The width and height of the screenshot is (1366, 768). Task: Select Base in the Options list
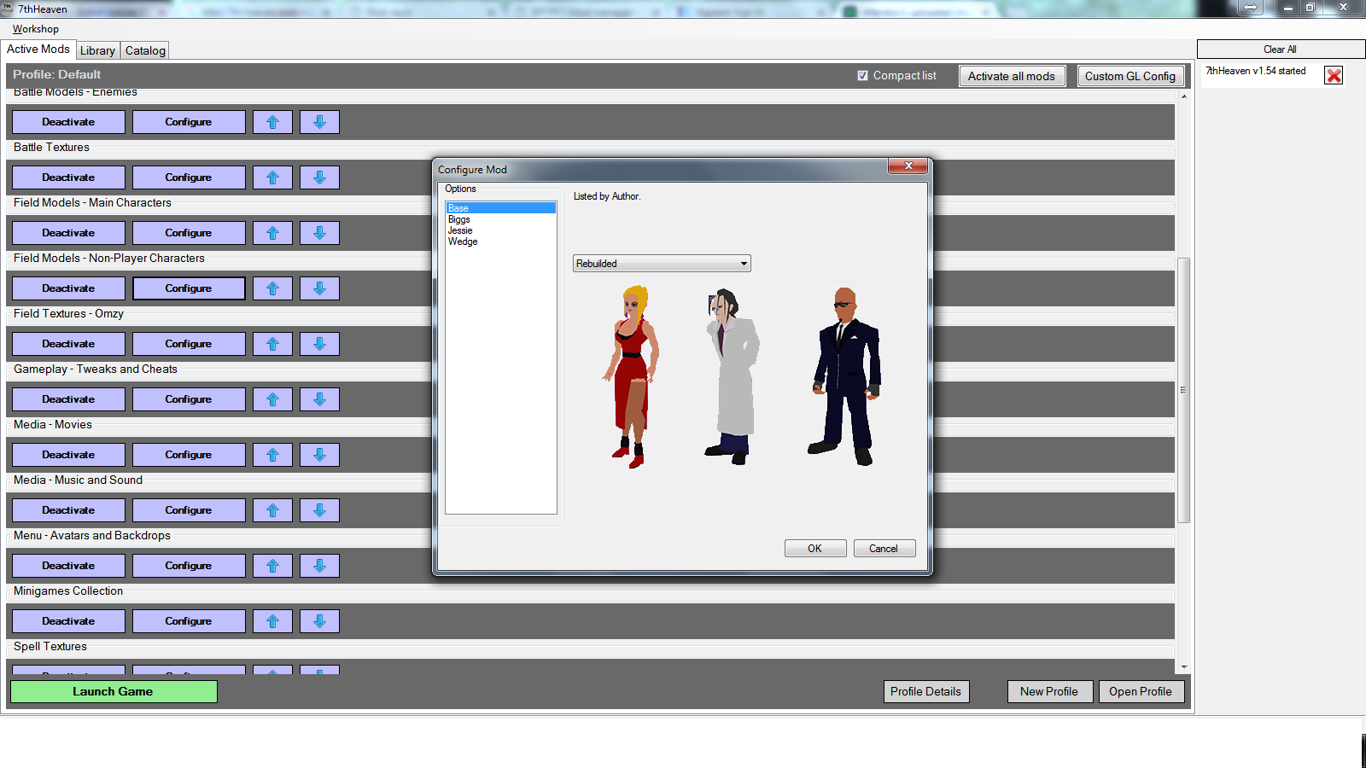(x=501, y=208)
